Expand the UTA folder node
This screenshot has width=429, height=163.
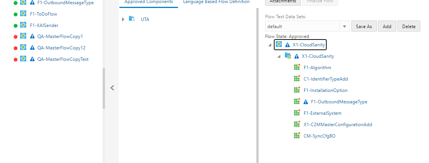pyautogui.click(x=123, y=19)
